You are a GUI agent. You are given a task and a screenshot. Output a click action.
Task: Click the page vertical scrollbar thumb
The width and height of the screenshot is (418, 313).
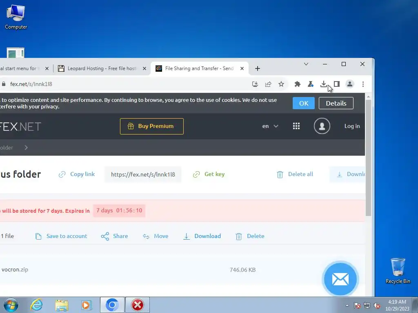pyautogui.click(x=369, y=158)
